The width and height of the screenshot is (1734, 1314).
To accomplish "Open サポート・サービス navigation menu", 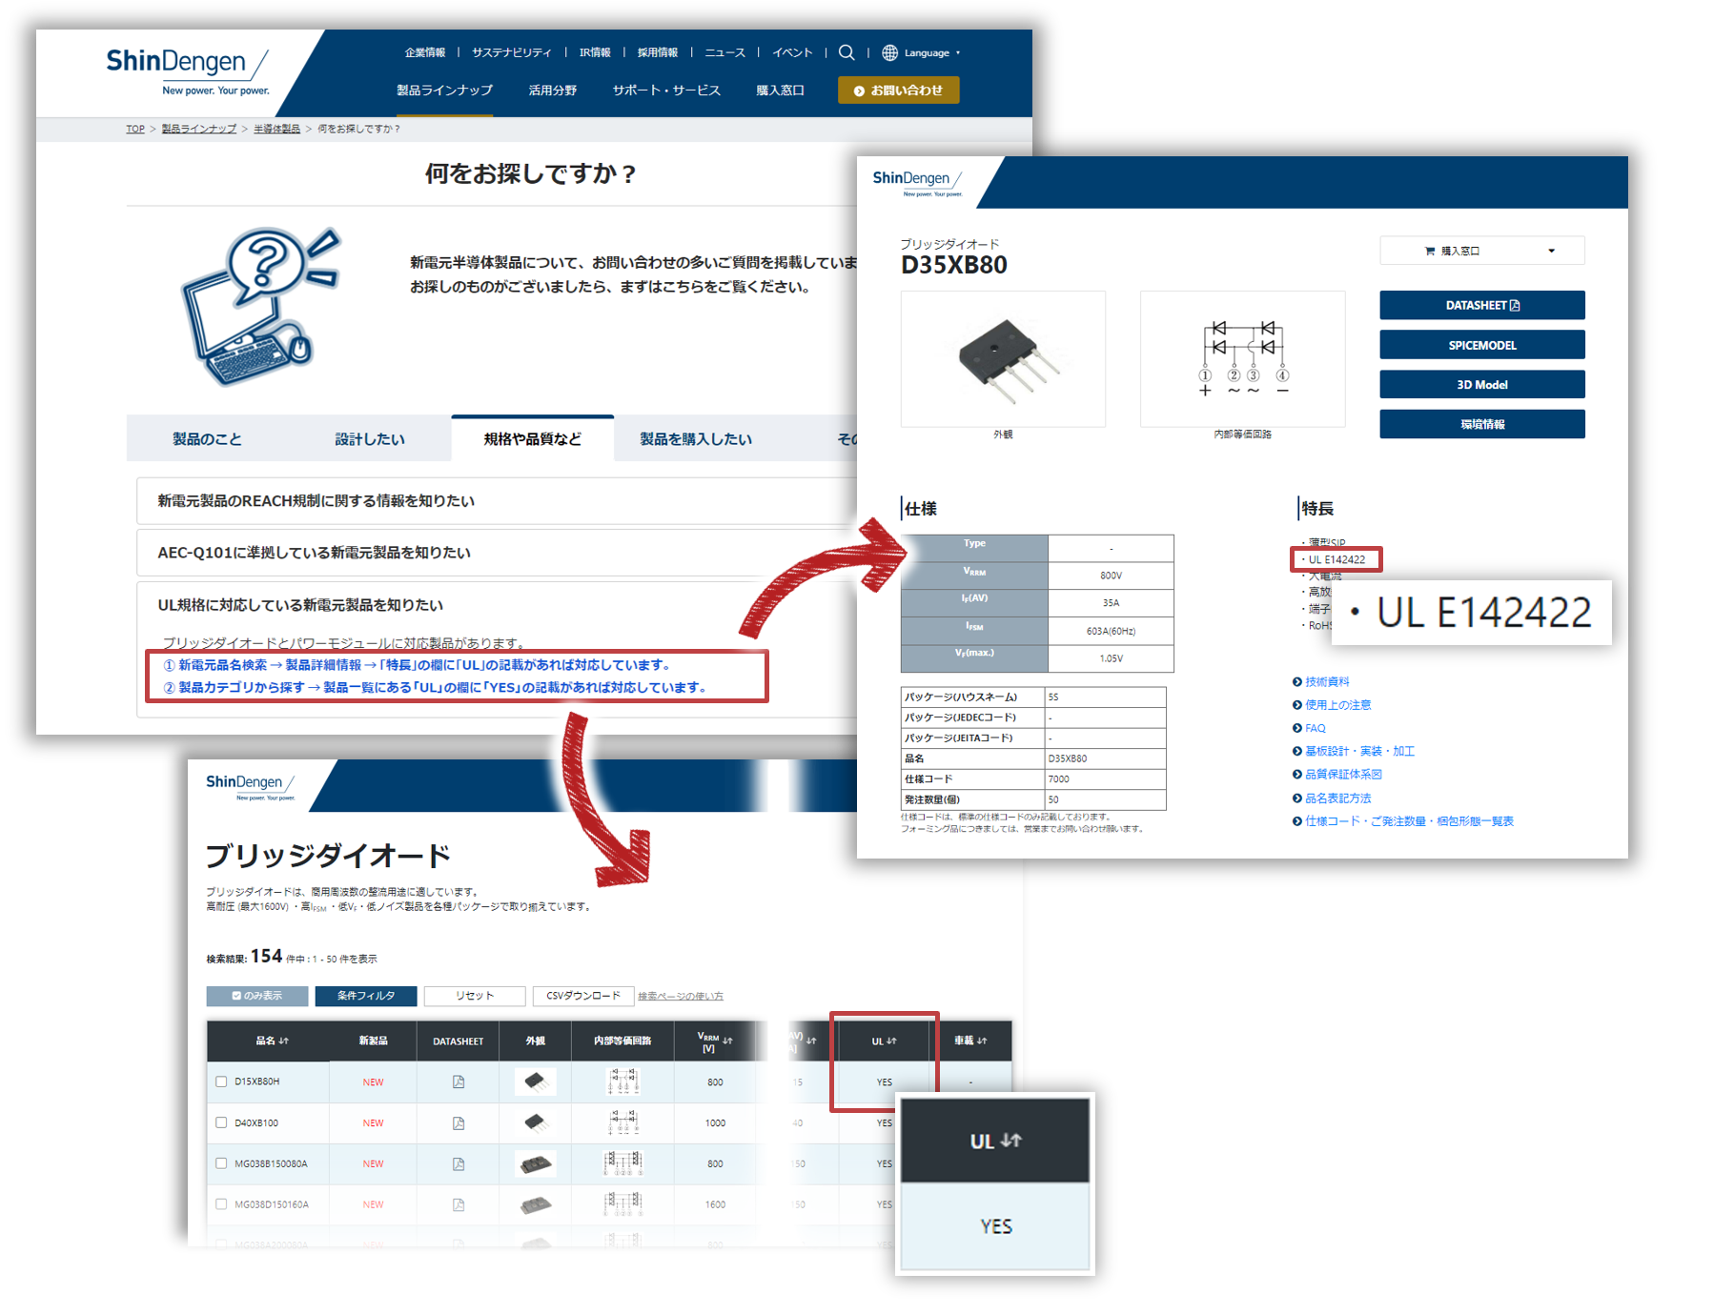I will click(666, 91).
